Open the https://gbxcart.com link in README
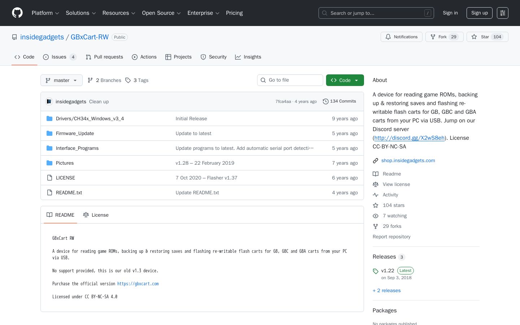Viewport: 520px width, 325px height. point(138,284)
